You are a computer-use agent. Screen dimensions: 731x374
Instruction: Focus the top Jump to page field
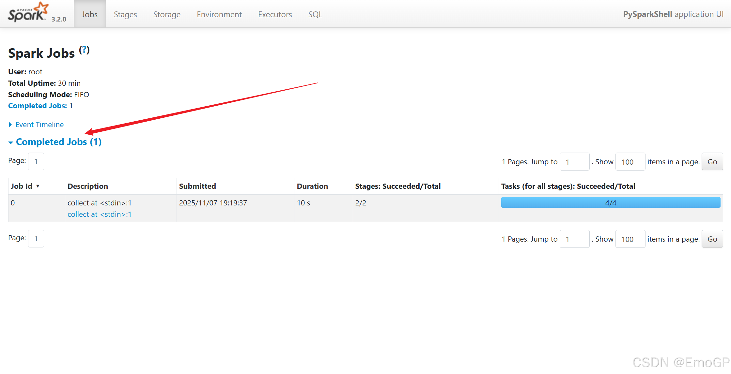(x=574, y=162)
